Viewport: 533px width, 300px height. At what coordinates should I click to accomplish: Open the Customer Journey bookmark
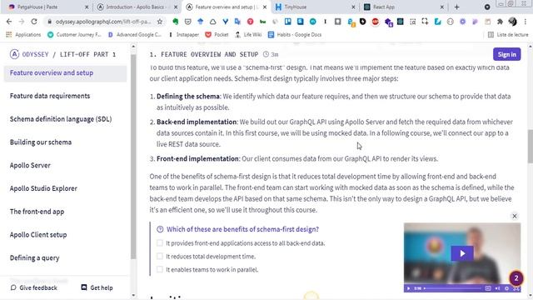[x=74, y=34]
